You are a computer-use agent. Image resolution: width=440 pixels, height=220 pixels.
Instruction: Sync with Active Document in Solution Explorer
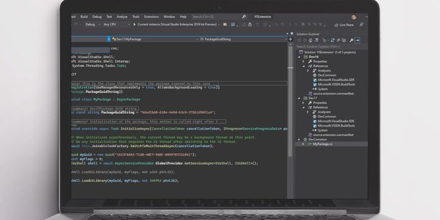[333, 40]
